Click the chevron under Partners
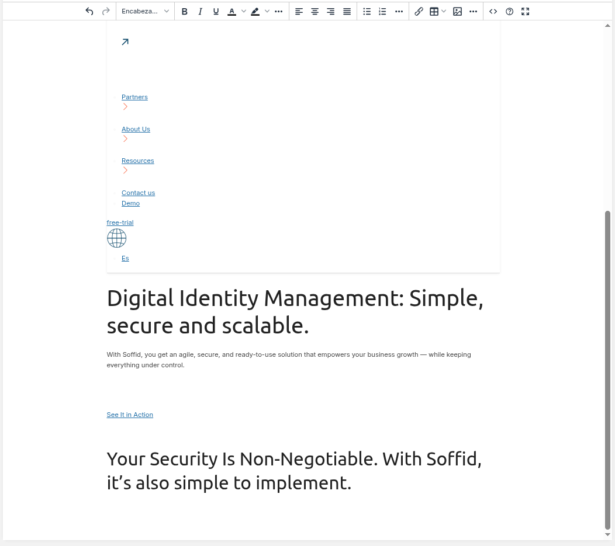 pos(125,107)
